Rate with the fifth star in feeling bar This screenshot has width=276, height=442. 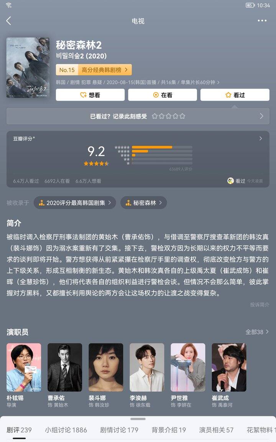[x=182, y=116]
